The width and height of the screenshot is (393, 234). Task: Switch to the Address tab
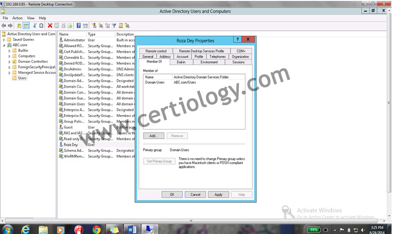click(x=165, y=57)
